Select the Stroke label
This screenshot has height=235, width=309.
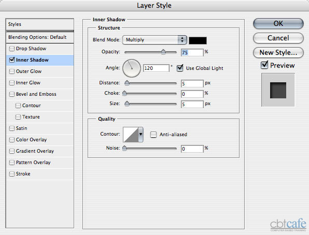tap(23, 174)
